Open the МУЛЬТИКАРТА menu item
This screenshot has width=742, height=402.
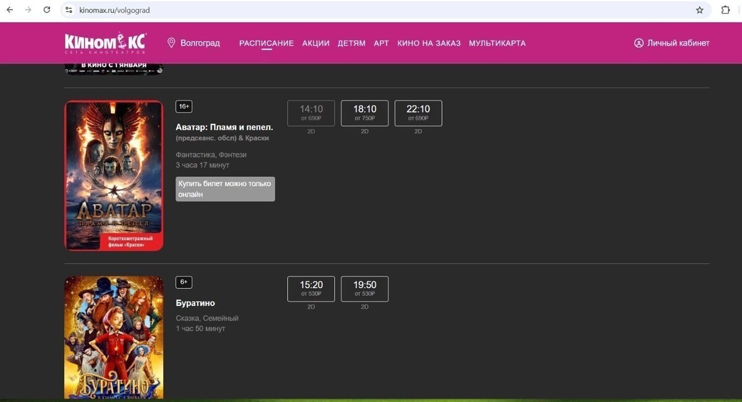coord(497,43)
